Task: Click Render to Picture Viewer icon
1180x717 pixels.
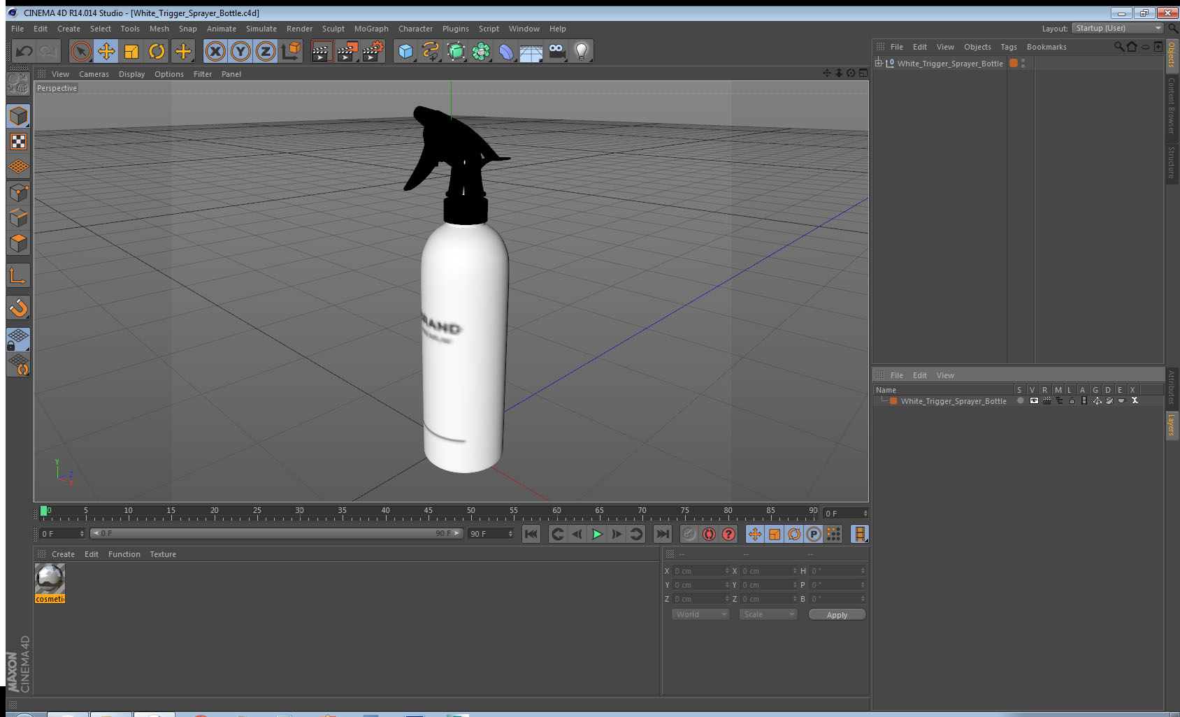Action: (x=347, y=51)
